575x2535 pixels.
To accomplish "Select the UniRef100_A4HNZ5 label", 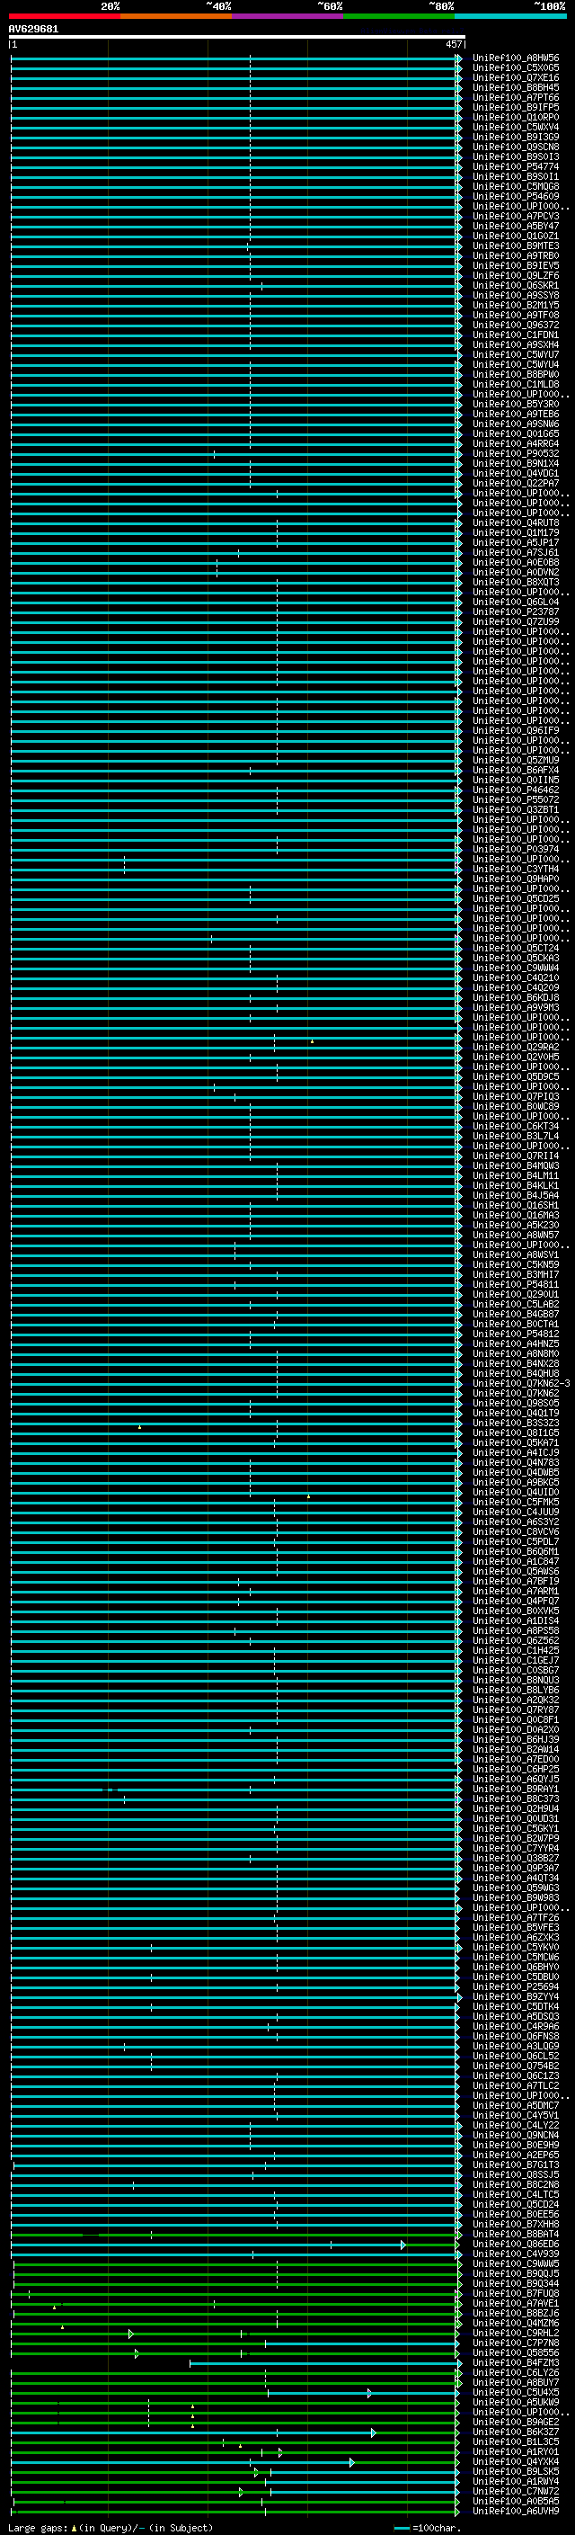I will coord(516,1343).
